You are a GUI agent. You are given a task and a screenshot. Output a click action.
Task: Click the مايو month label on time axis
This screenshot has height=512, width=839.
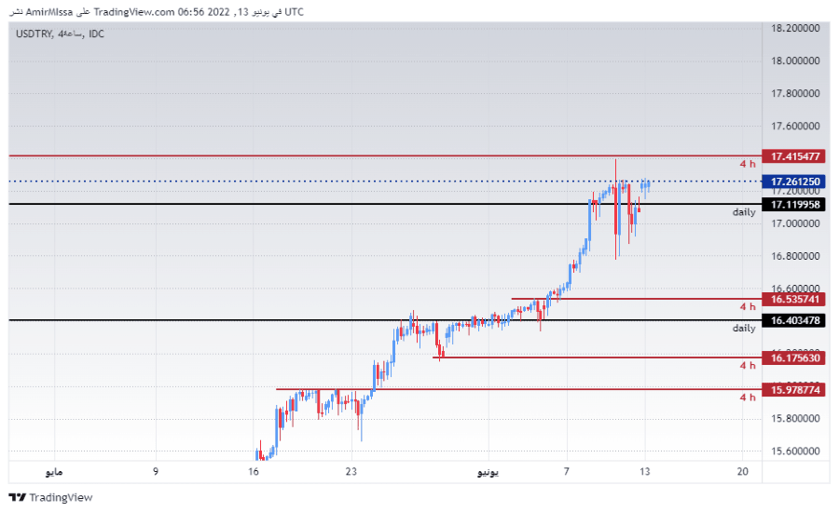[x=54, y=472]
